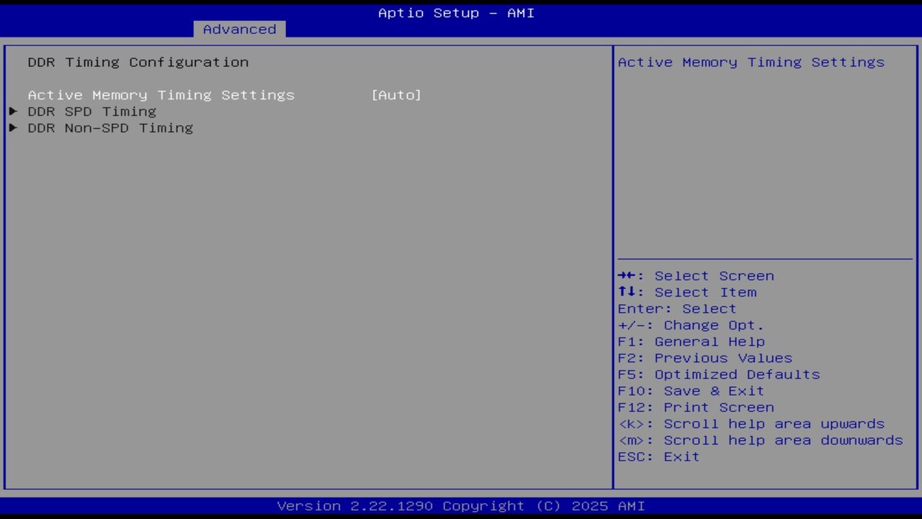Click the Aptio Setup title bar
Image resolution: width=922 pixels, height=519 pixels.
(x=456, y=13)
